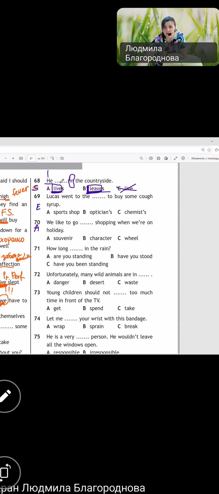Screen dimensions: 219x494
Task: Select wheel option in question 70
Action: (x=128, y=238)
